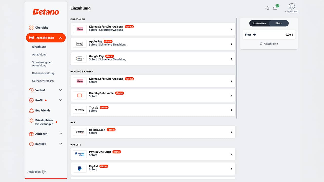Open Bet Friends page
324x182 pixels.
[43, 110]
